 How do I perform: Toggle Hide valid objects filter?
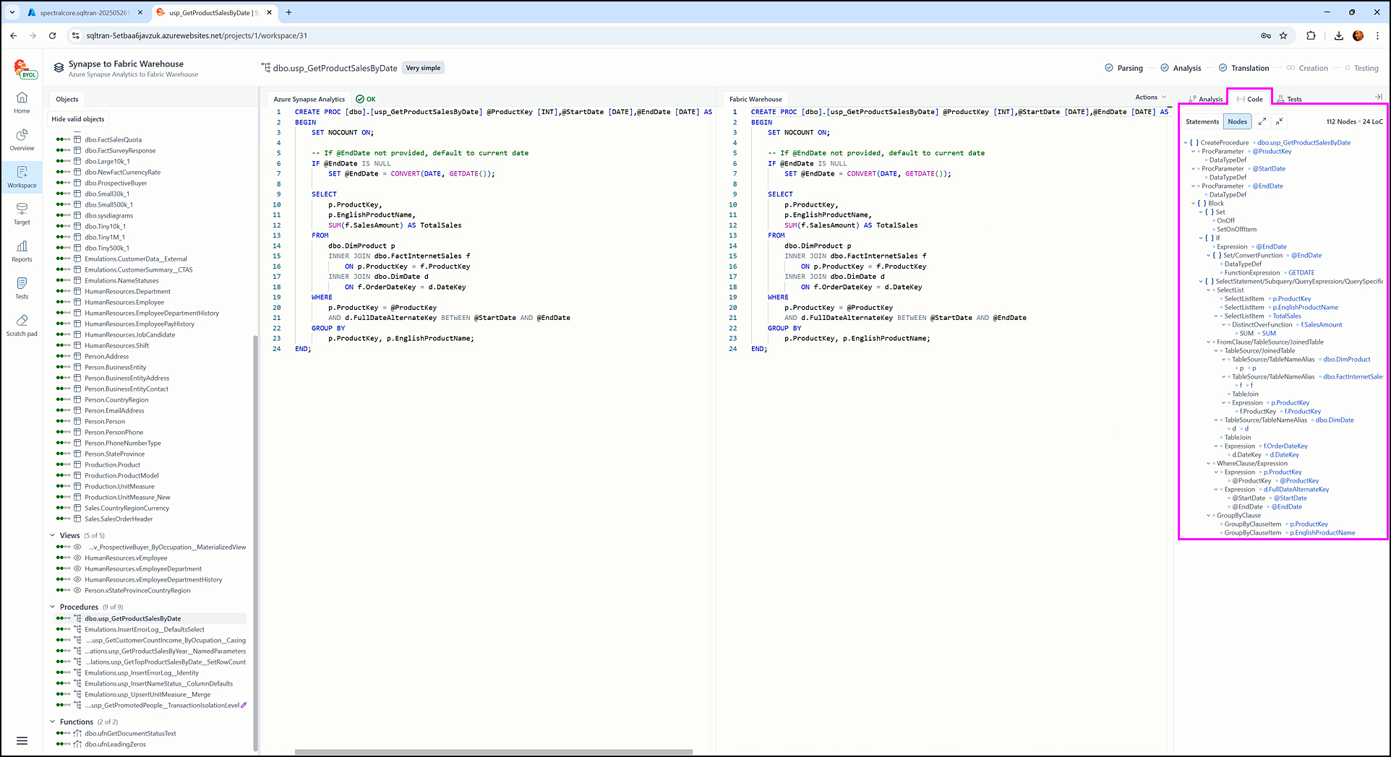[78, 119]
